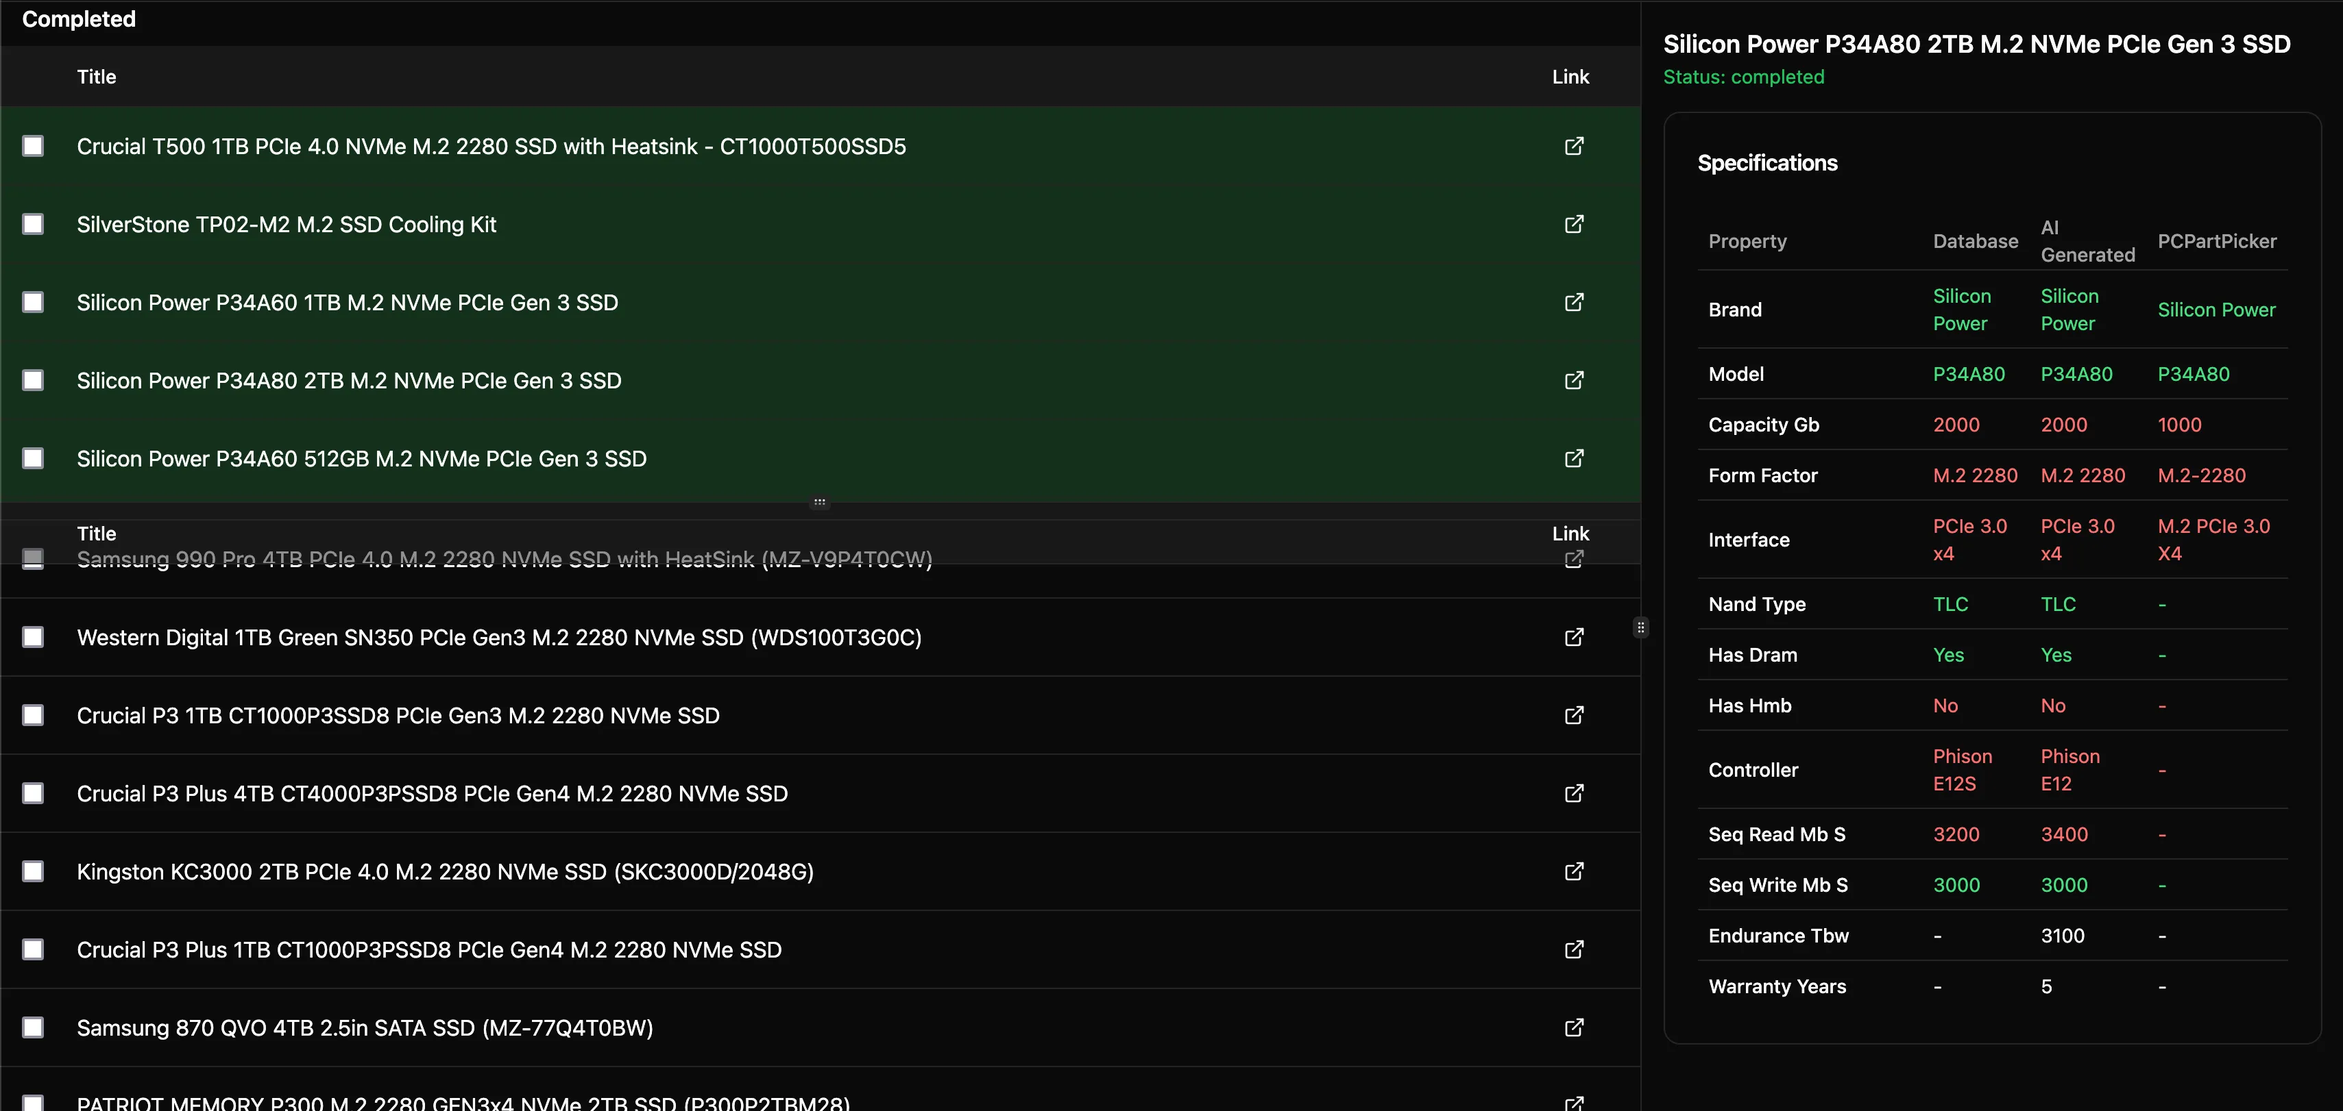Select Silicon Power P34A80 2TB row title
Viewport: 2343px width, 1111px height.
click(348, 381)
